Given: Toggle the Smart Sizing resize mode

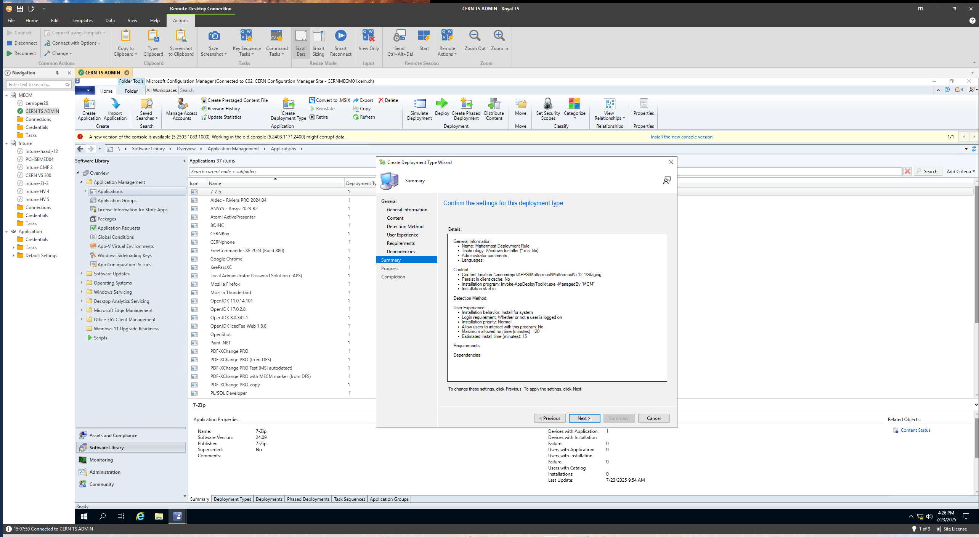Looking at the screenshot, I should [318, 43].
